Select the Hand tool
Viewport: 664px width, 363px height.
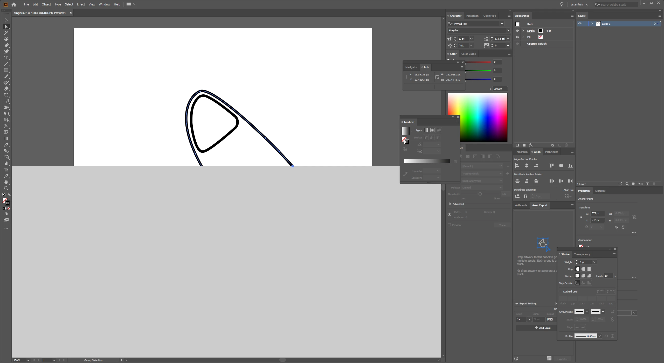click(x=6, y=182)
